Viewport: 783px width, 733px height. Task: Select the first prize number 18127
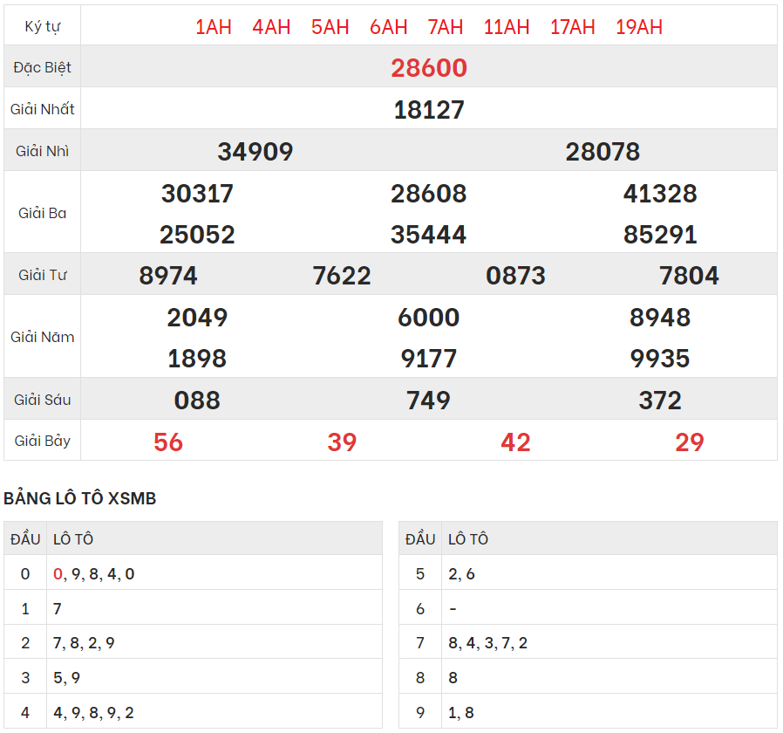(x=428, y=110)
